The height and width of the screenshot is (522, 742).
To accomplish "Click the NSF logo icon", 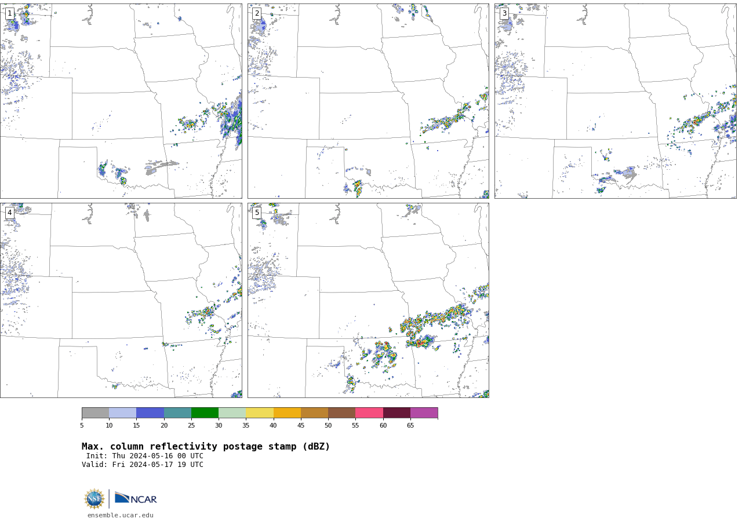I will pyautogui.click(x=94, y=499).
